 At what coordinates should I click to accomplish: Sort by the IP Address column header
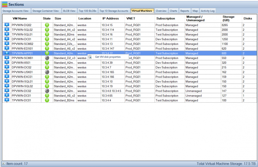tap(113, 18)
